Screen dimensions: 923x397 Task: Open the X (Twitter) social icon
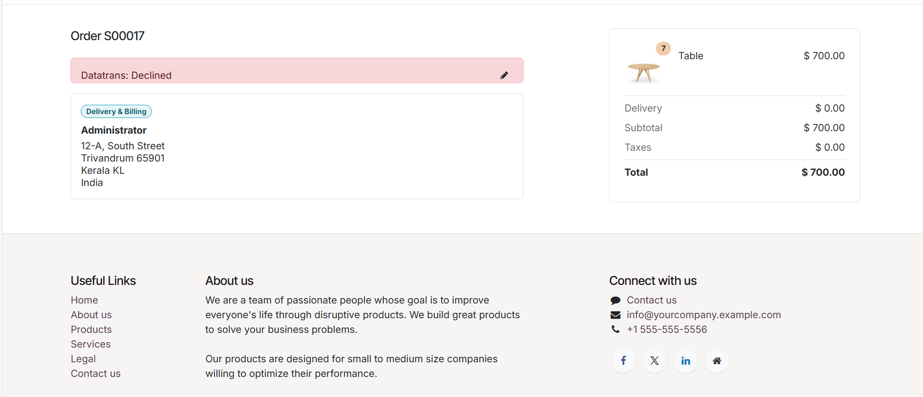coord(655,361)
